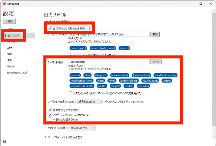Click the default save path input field
This screenshot has height=146, width=216.
coord(109,34)
